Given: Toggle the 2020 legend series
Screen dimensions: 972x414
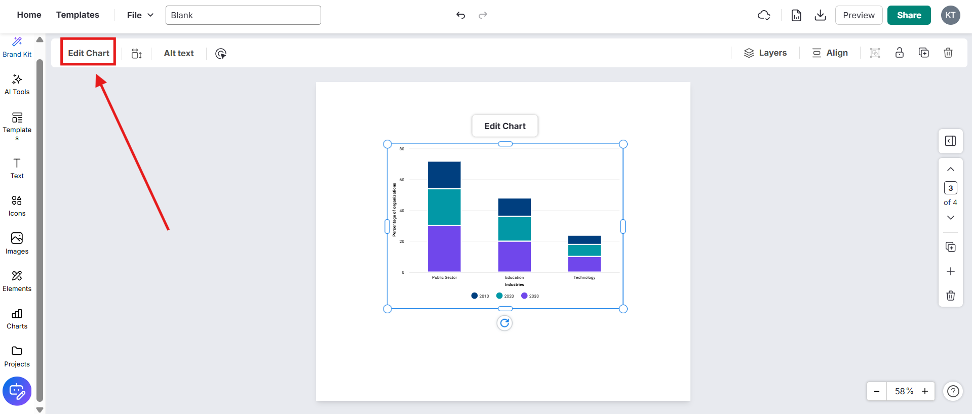Looking at the screenshot, I should pyautogui.click(x=505, y=296).
